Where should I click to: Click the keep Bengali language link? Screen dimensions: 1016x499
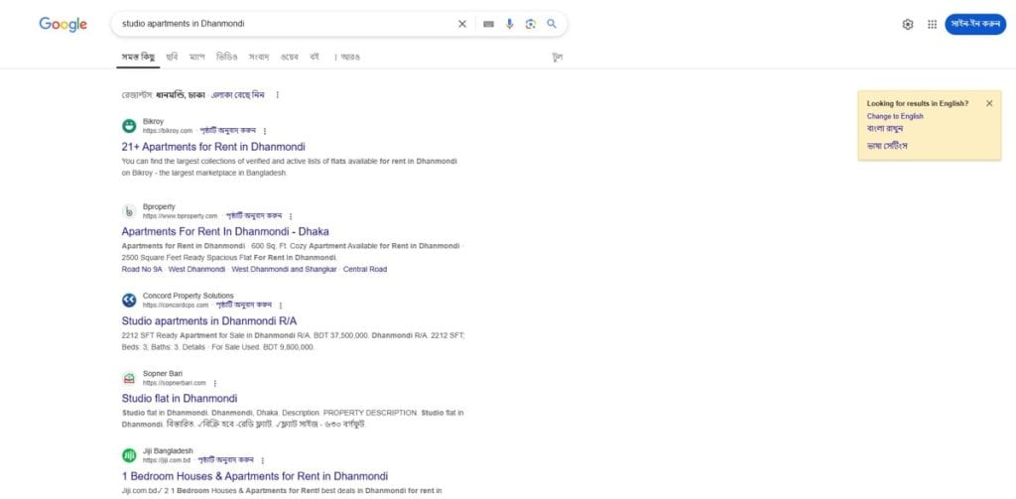click(885, 128)
